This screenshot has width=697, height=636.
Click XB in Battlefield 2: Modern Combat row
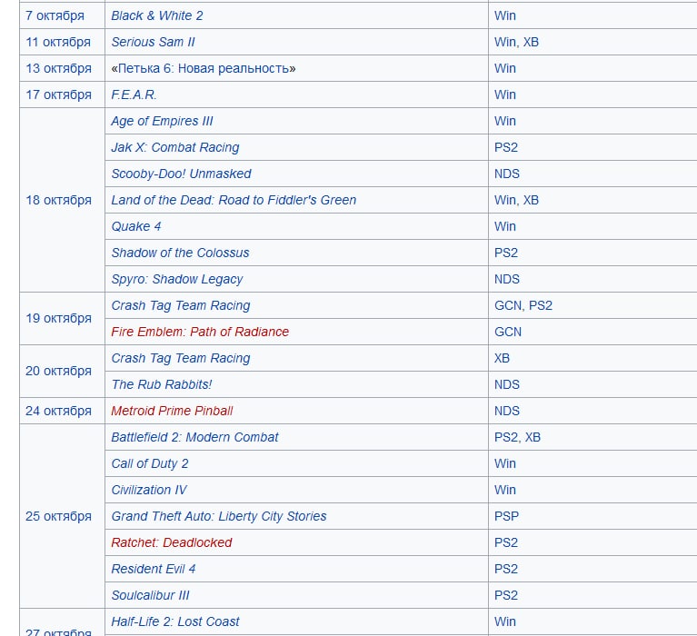tap(533, 437)
